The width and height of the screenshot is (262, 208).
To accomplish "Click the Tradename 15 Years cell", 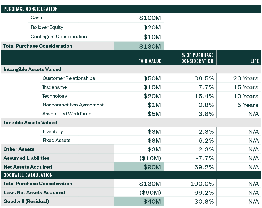I will (247, 87).
